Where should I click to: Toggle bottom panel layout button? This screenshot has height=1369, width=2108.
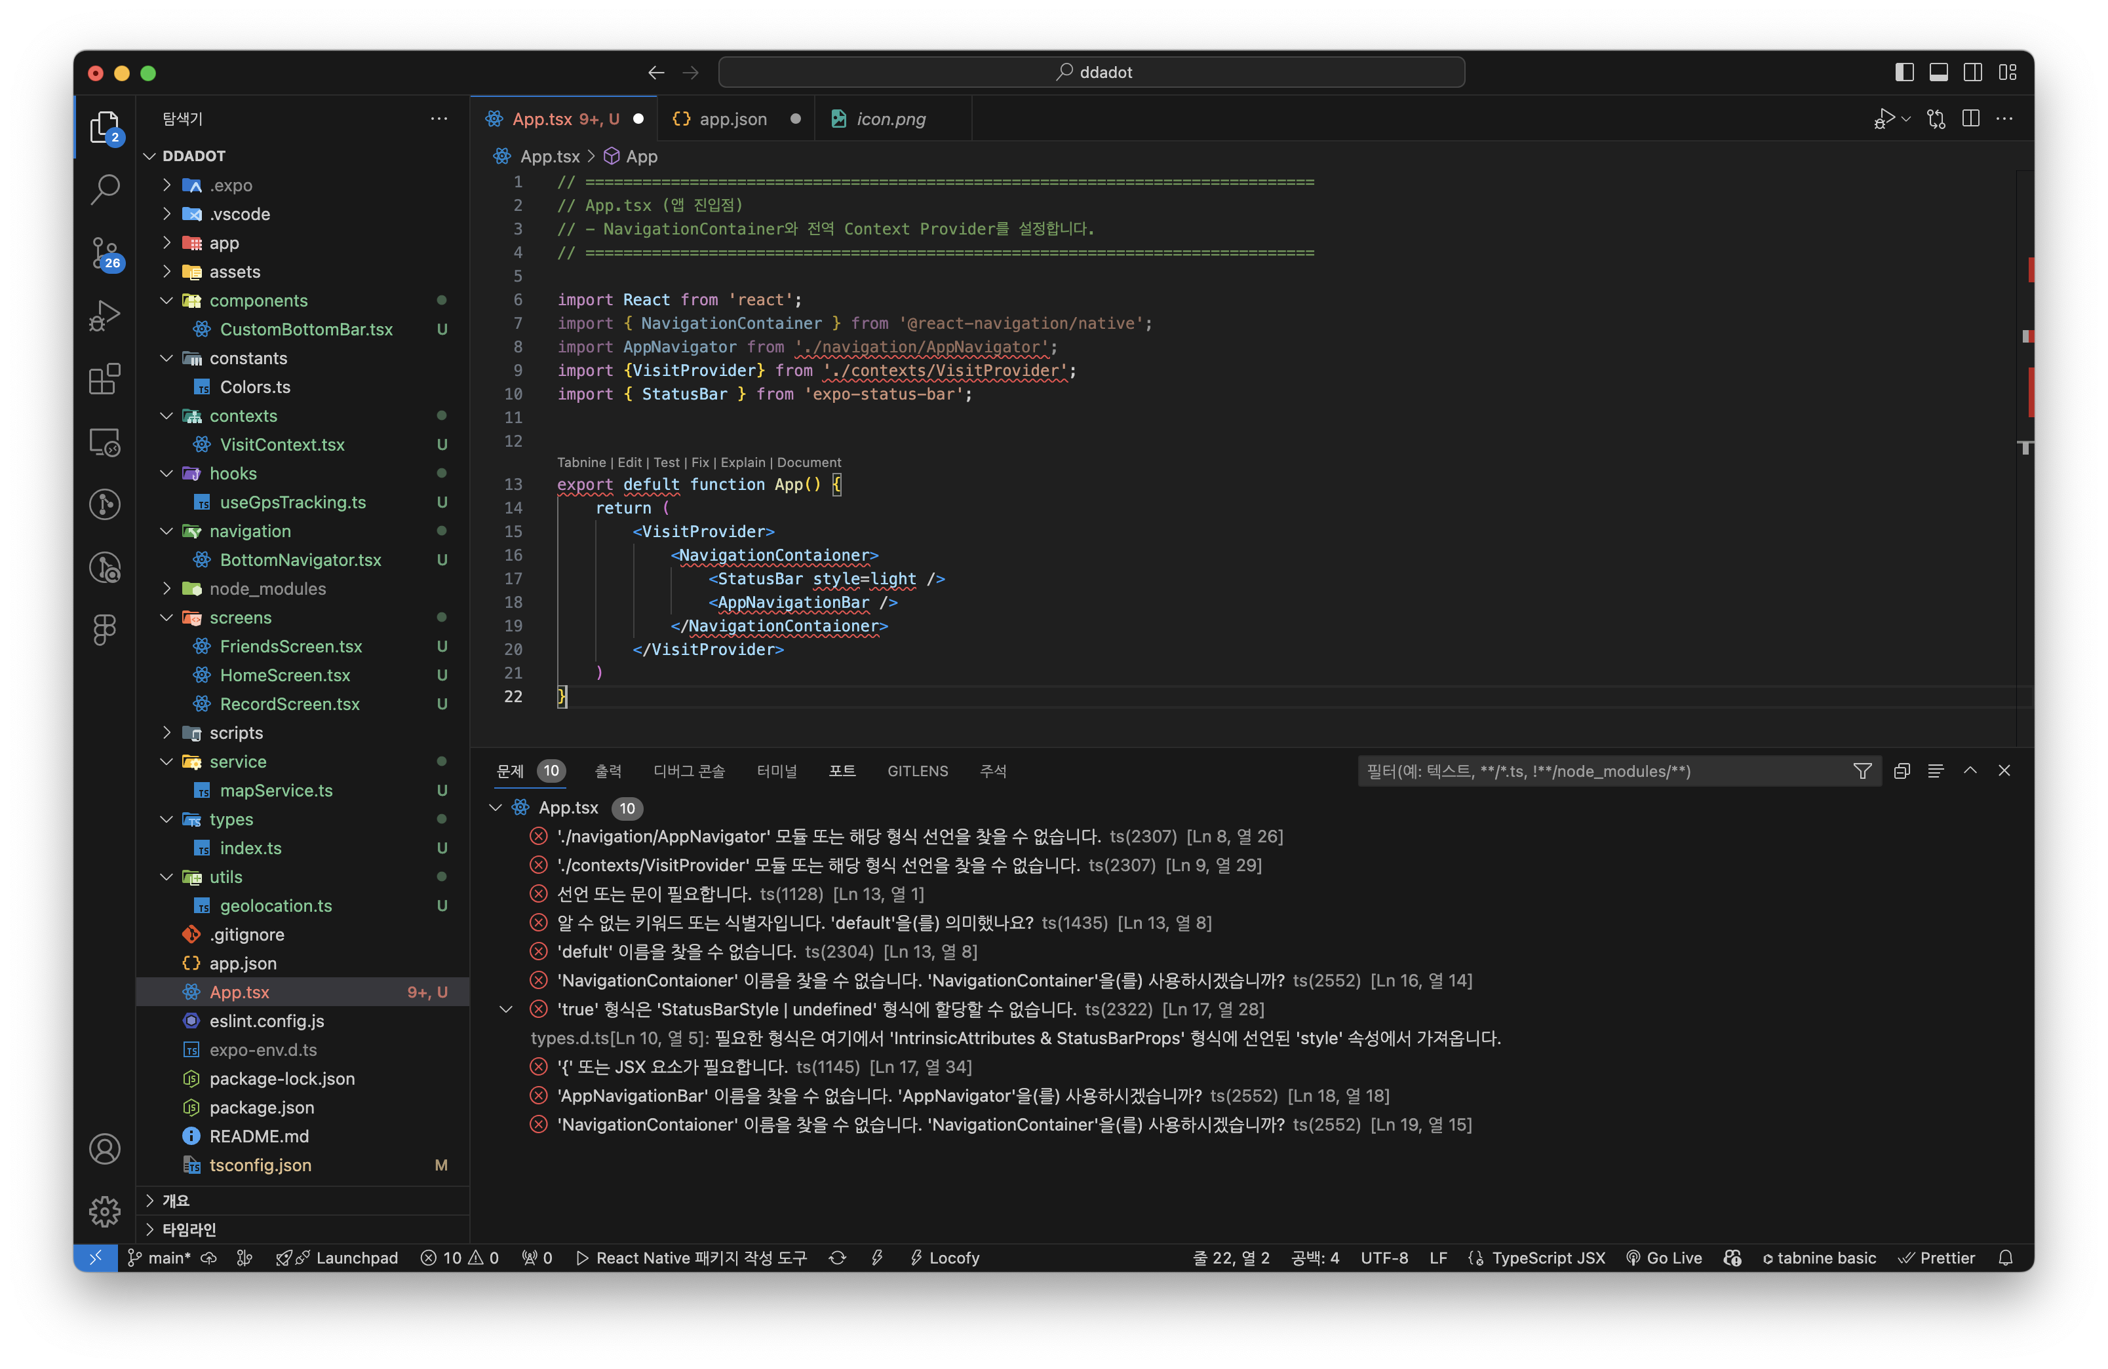tap(1939, 73)
